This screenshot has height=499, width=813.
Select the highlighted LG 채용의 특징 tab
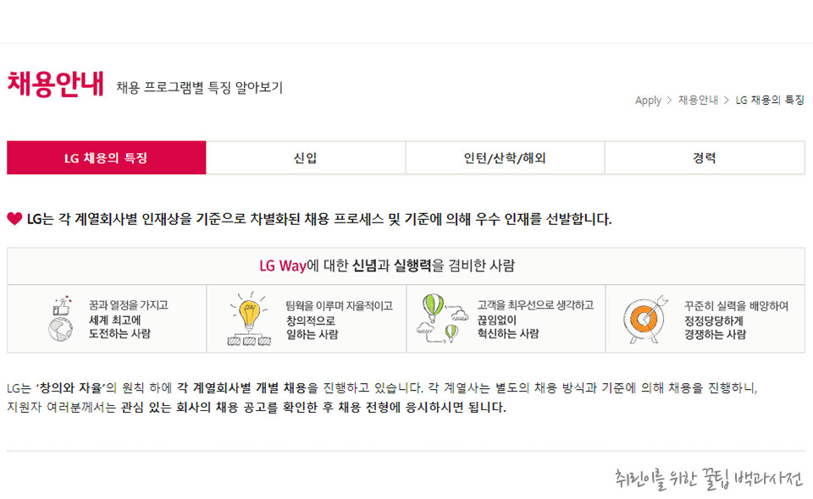coord(106,158)
